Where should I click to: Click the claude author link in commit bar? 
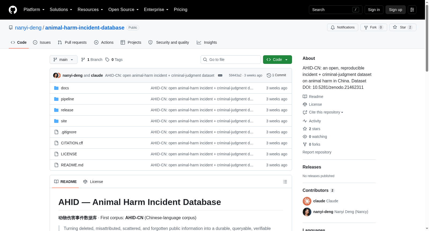click(x=97, y=75)
